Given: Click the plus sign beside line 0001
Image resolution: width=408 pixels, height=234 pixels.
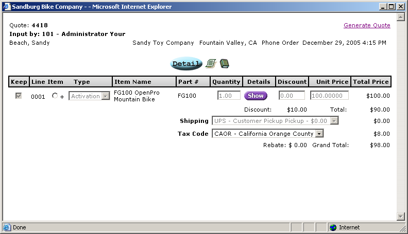Looking at the screenshot, I should (x=62, y=96).
